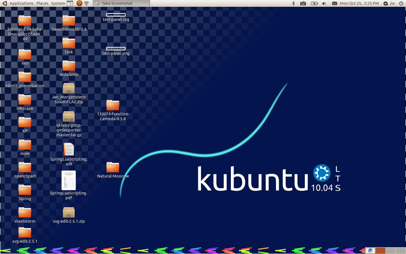The width and height of the screenshot is (406, 254).
Task: Open the volume control speaker icon
Action: pyautogui.click(x=324, y=3)
